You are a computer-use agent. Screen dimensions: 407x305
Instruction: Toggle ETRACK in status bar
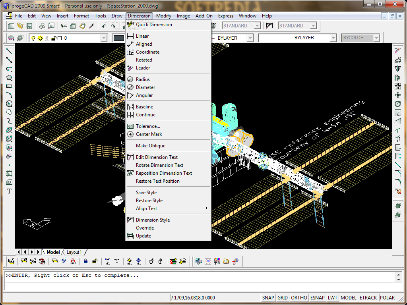pyautogui.click(x=368, y=298)
